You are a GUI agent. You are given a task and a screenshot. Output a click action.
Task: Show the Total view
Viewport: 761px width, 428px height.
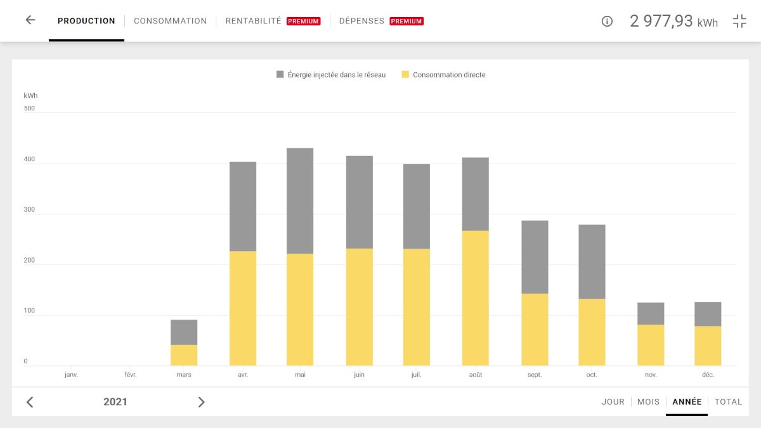click(728, 402)
